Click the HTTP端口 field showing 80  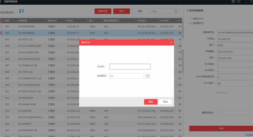(x=235, y=83)
